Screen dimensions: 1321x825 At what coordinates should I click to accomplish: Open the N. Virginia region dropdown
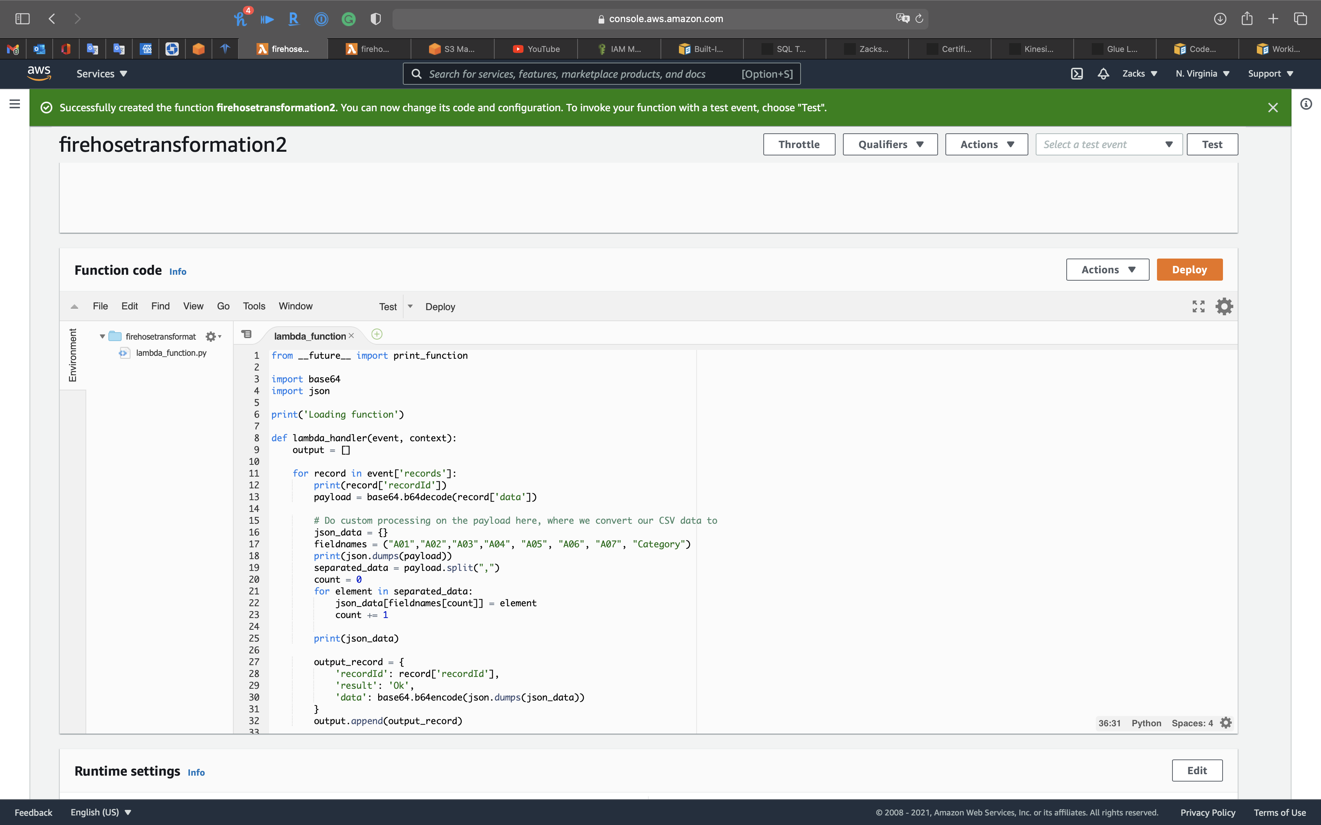pos(1202,74)
